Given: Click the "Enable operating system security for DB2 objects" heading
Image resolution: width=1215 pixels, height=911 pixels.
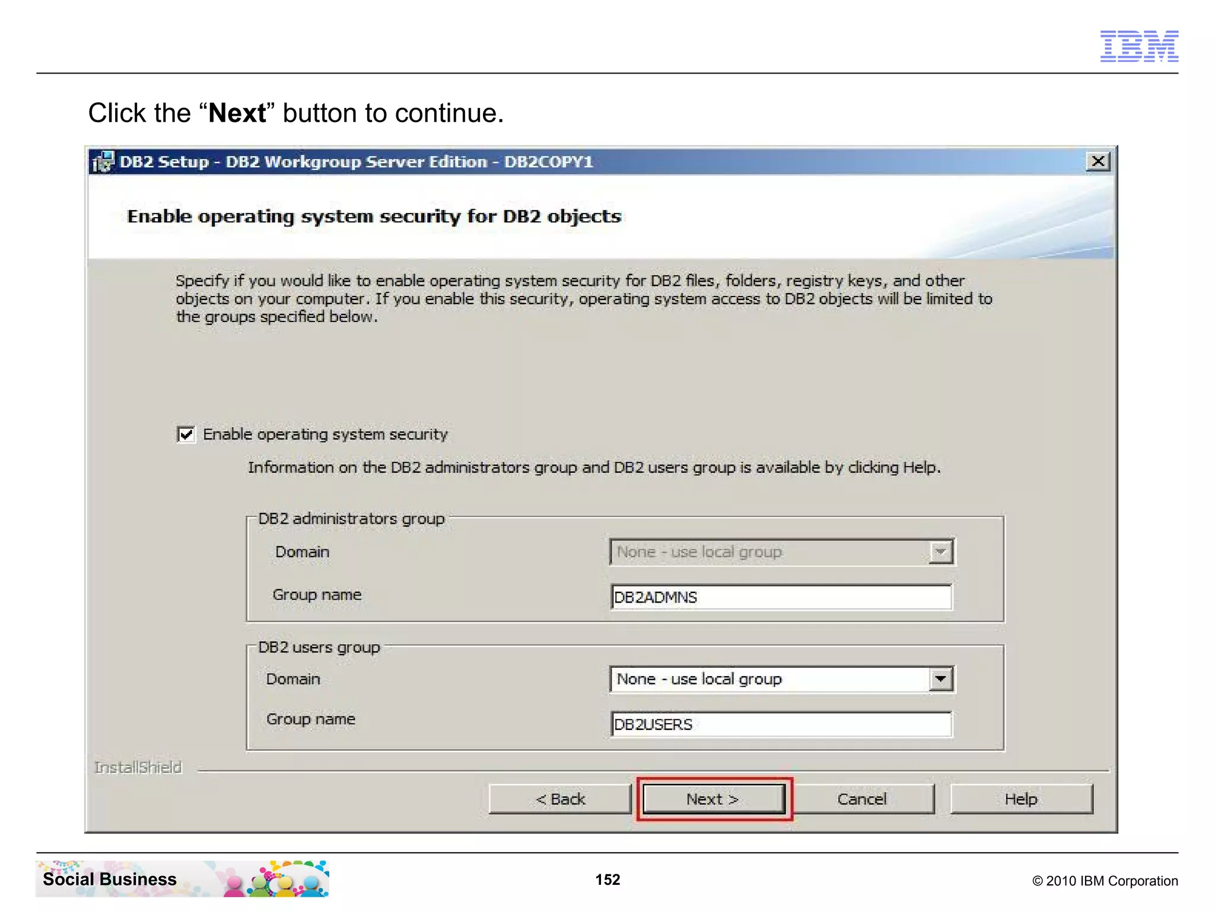Looking at the screenshot, I should click(x=374, y=216).
